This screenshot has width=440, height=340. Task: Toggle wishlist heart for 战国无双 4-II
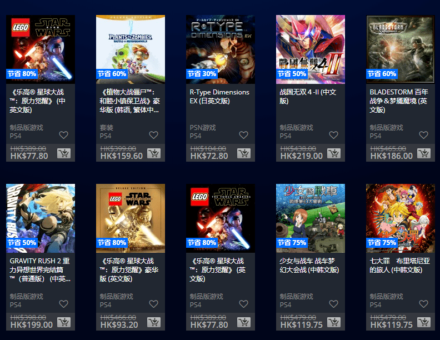tap(334, 135)
